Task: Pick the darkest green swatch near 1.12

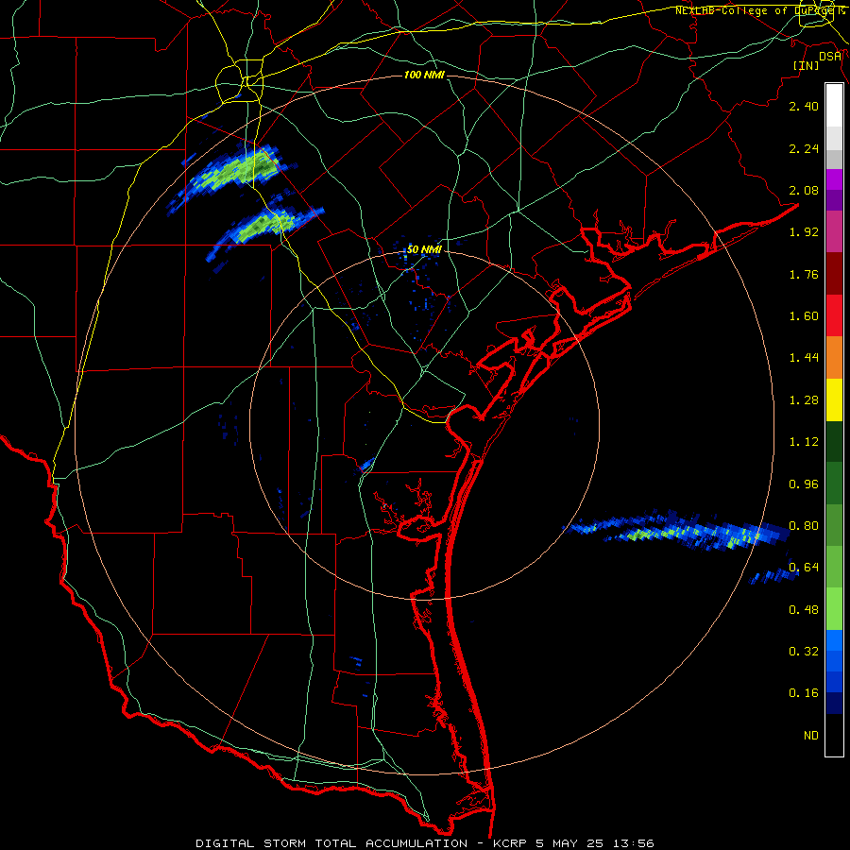Action: [x=834, y=442]
